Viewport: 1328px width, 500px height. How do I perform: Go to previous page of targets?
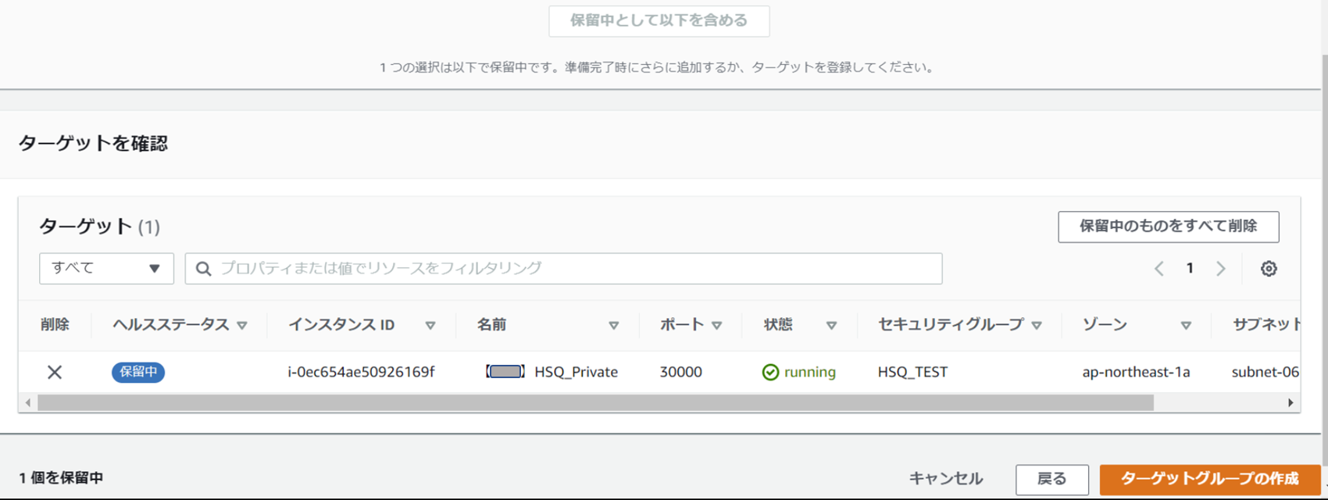pos(1159,269)
